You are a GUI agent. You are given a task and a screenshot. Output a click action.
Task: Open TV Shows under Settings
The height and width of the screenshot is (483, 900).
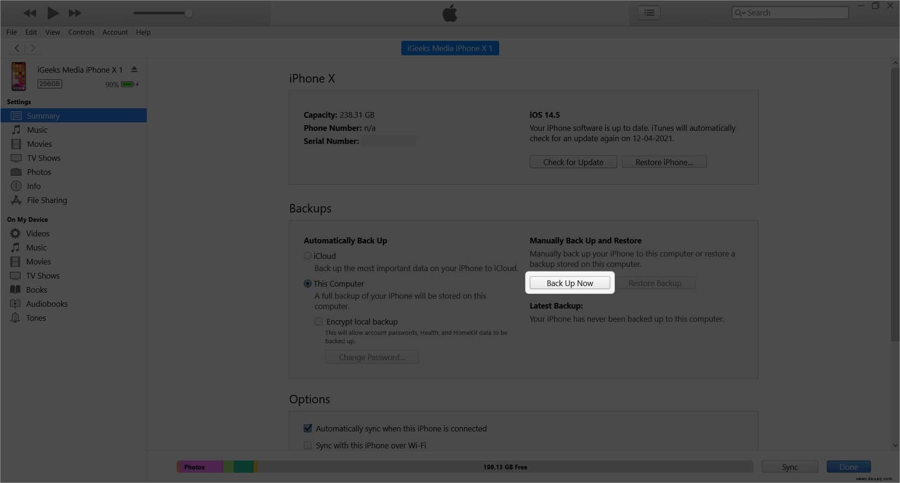click(x=74, y=158)
